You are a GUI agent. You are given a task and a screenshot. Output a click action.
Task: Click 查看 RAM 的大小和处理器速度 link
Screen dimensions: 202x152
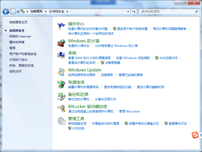coord(89,58)
